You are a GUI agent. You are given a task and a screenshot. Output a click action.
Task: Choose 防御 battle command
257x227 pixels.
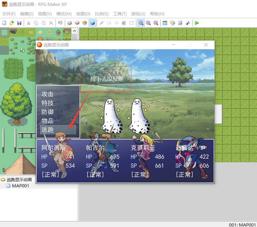pos(47,112)
